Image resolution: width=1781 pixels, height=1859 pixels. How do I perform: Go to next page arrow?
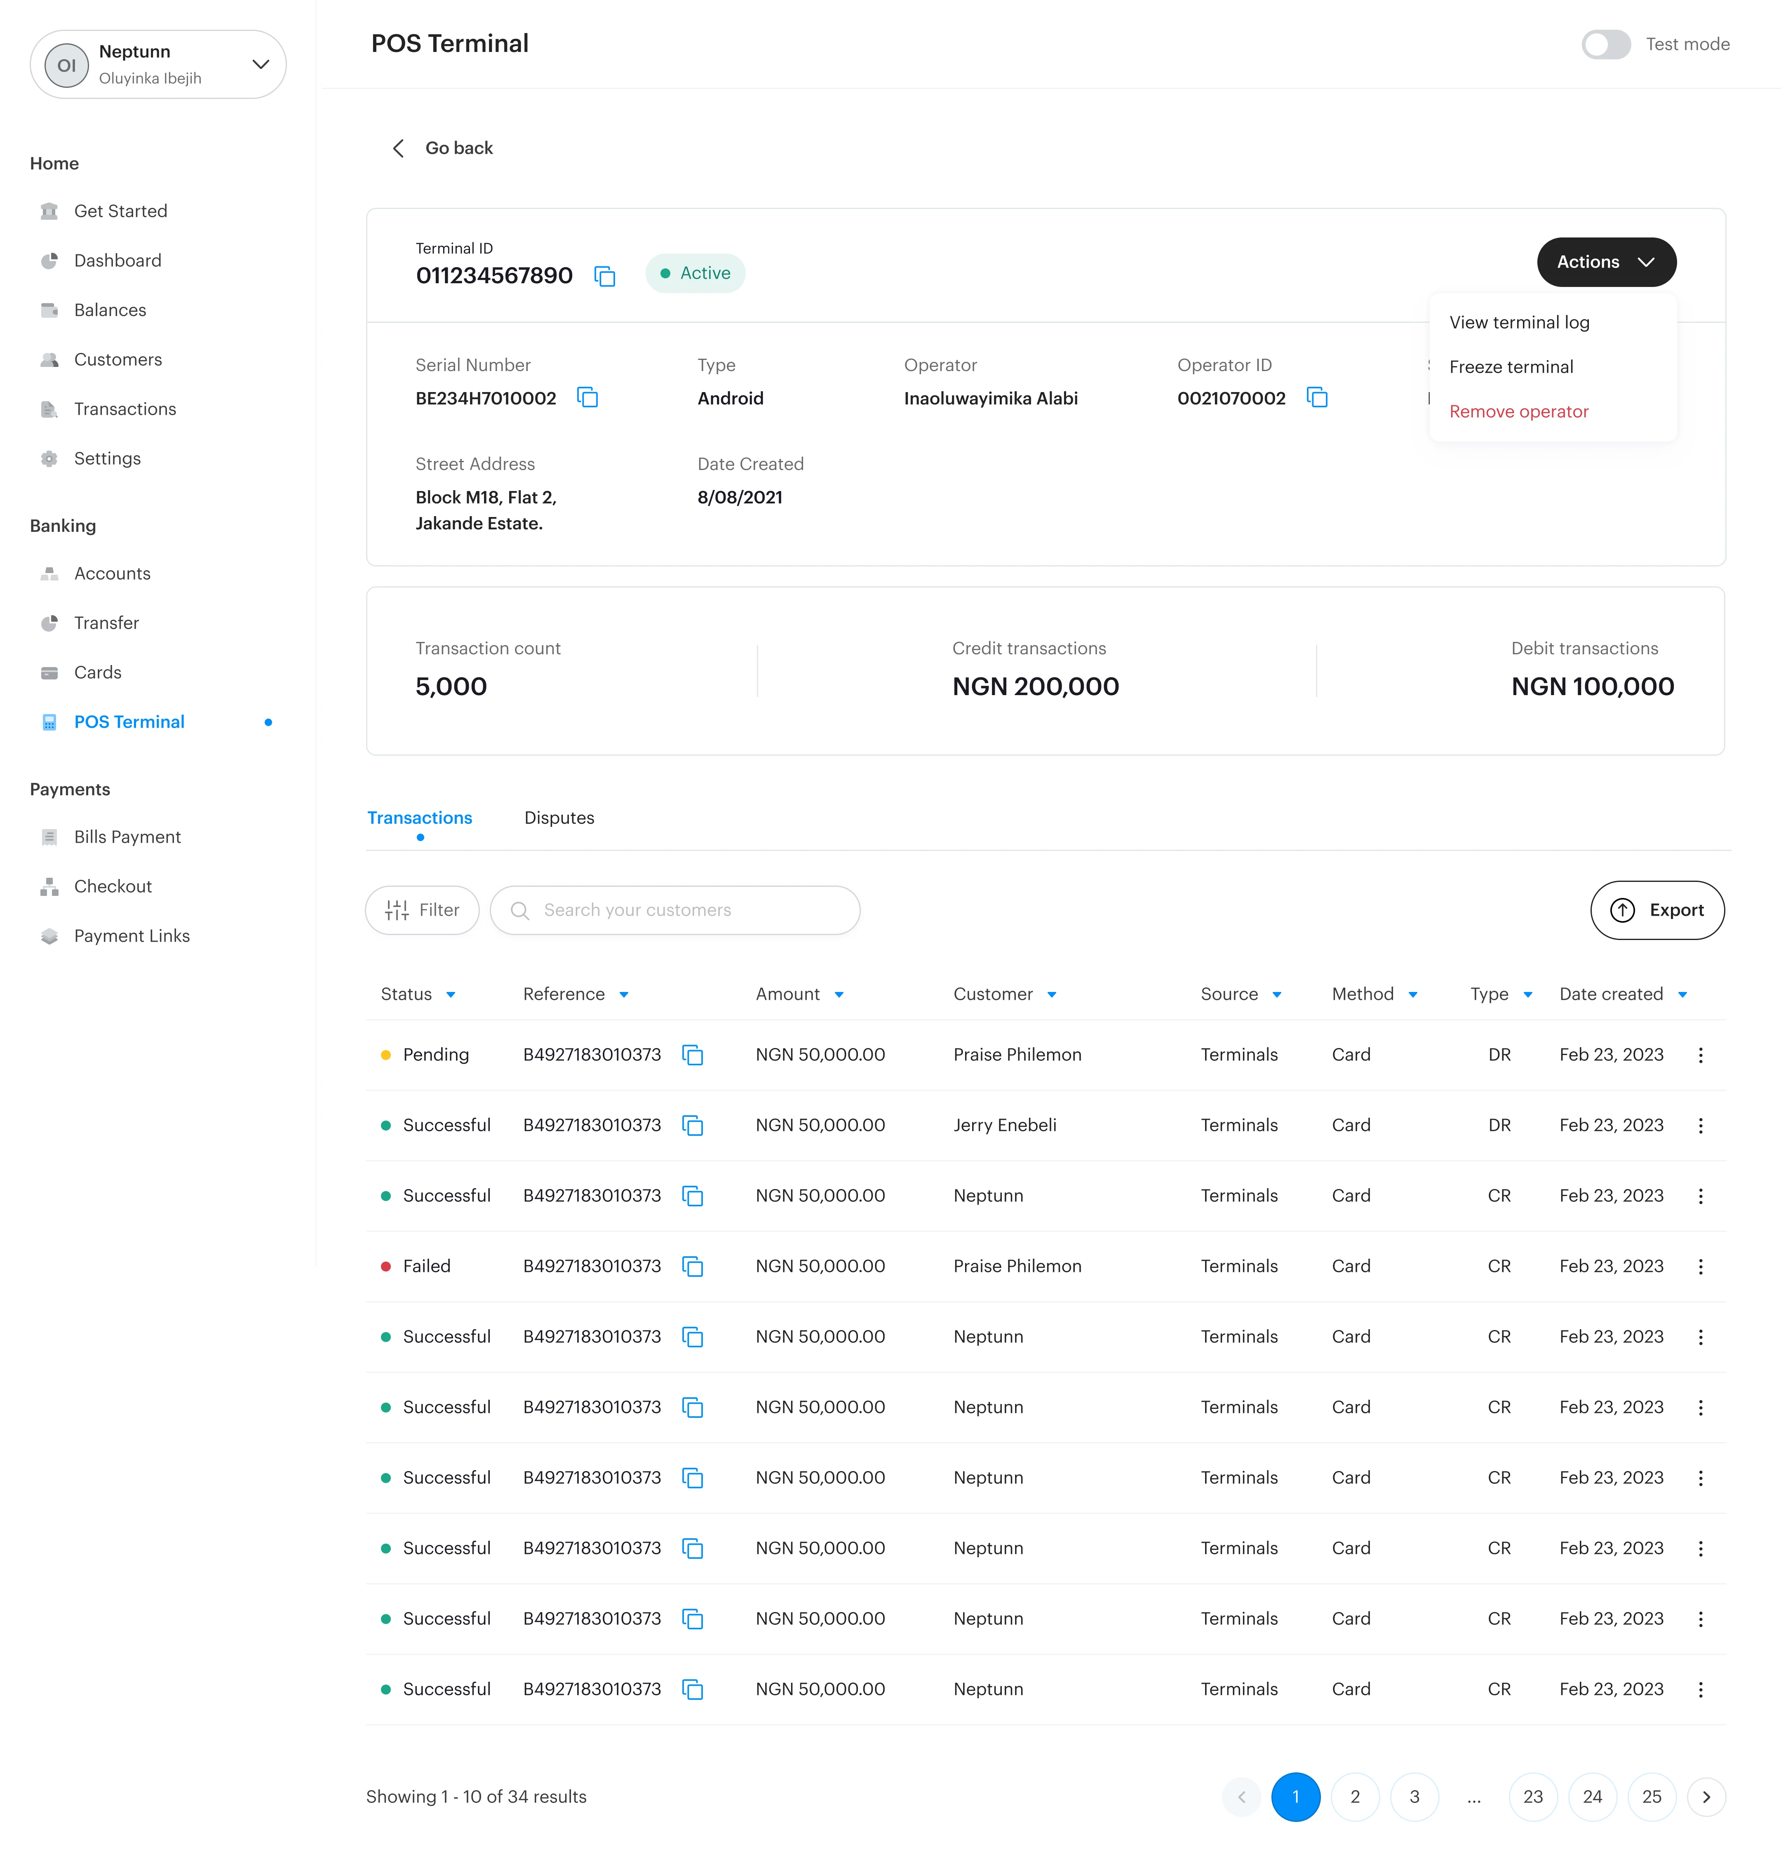pos(1706,1796)
